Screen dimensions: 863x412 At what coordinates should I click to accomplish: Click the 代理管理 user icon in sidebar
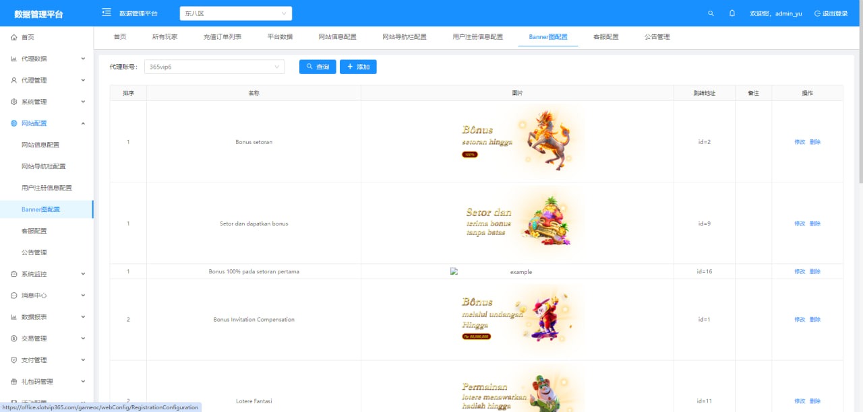pos(14,80)
